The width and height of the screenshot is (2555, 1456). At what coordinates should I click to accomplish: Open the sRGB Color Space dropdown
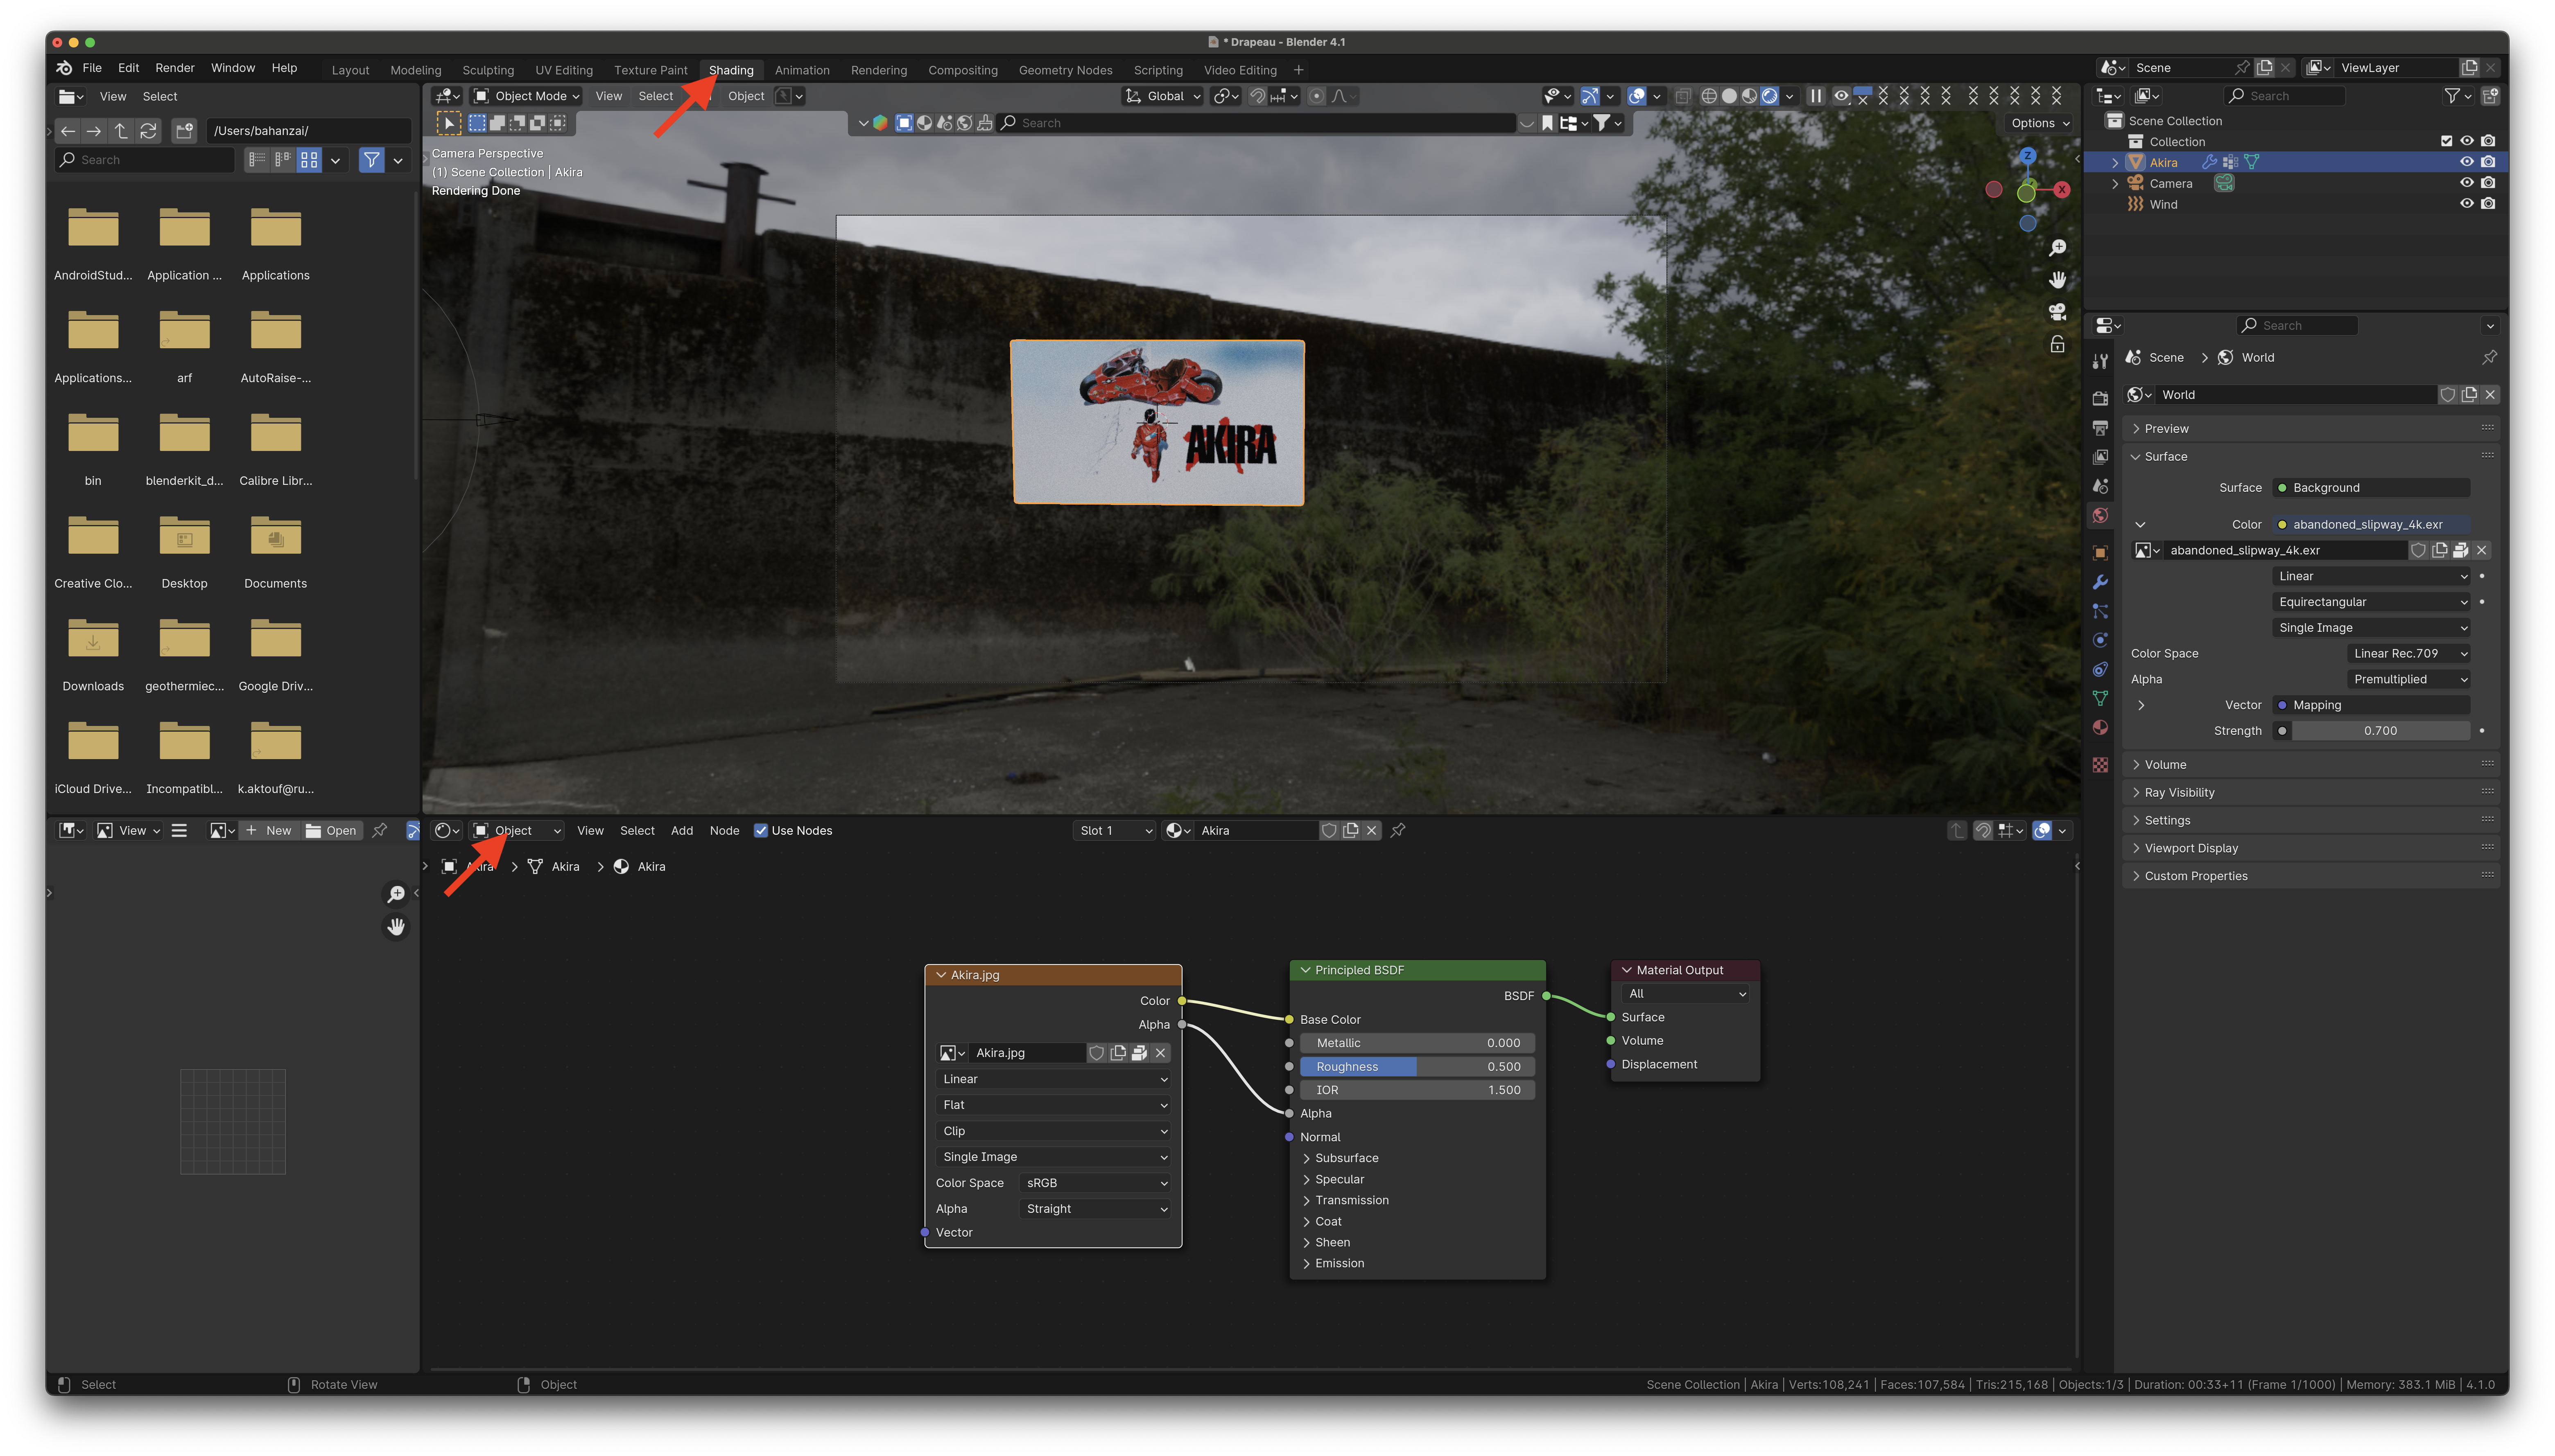[1094, 1183]
